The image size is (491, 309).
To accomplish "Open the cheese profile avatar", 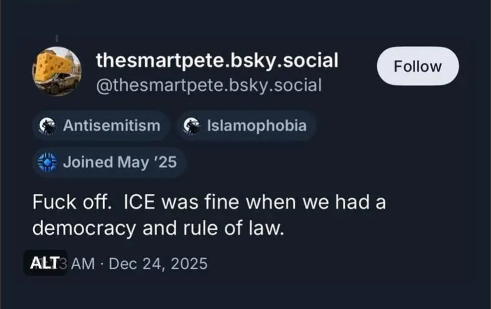I will point(56,72).
